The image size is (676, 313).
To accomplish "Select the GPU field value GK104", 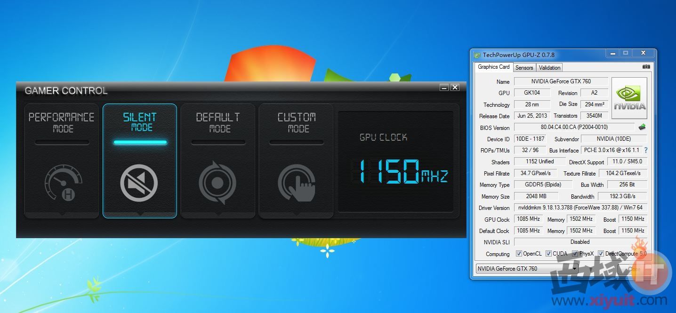I will tap(532, 93).
